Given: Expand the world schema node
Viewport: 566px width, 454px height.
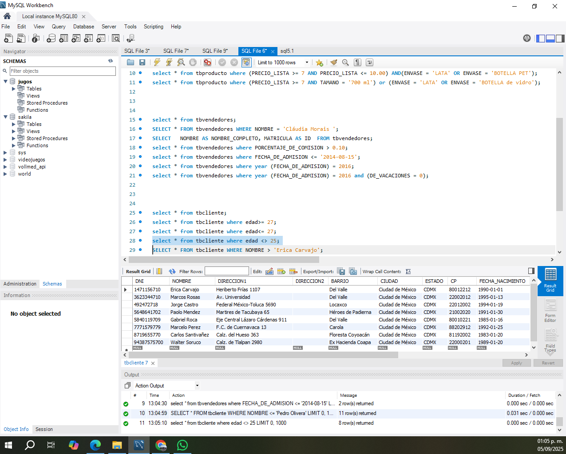Looking at the screenshot, I should pos(5,174).
